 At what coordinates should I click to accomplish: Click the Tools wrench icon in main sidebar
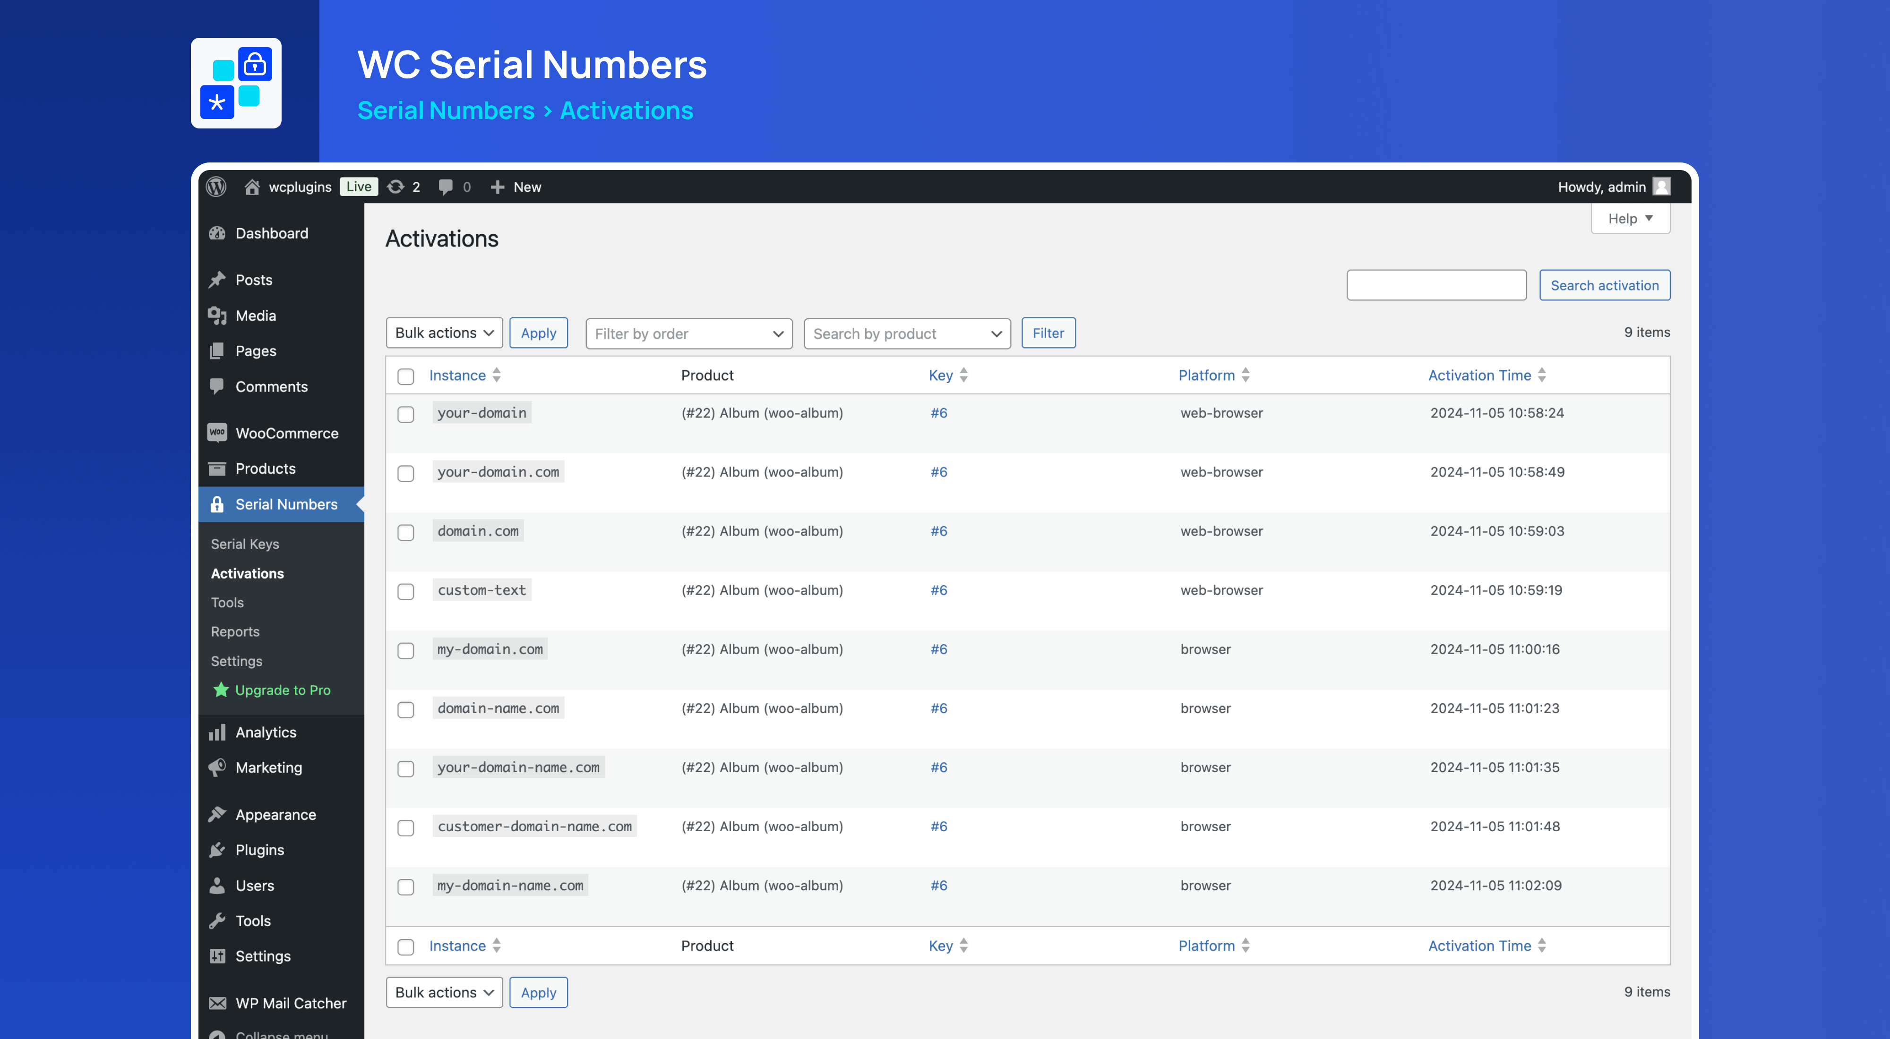point(217,921)
